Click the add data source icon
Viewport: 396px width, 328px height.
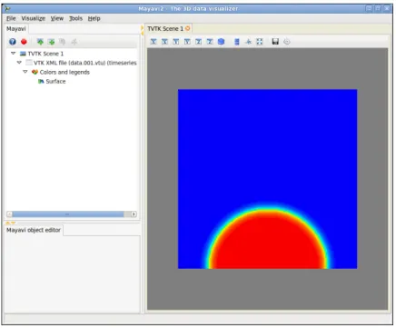coord(40,42)
